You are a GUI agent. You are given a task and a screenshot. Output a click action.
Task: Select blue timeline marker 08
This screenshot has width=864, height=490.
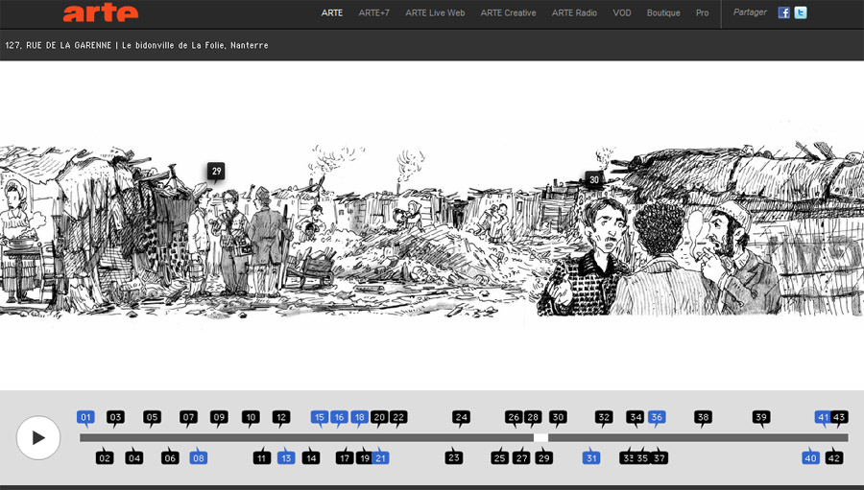click(x=199, y=457)
